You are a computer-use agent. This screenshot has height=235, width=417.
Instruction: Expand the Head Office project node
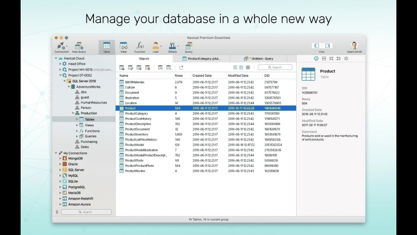click(60, 64)
